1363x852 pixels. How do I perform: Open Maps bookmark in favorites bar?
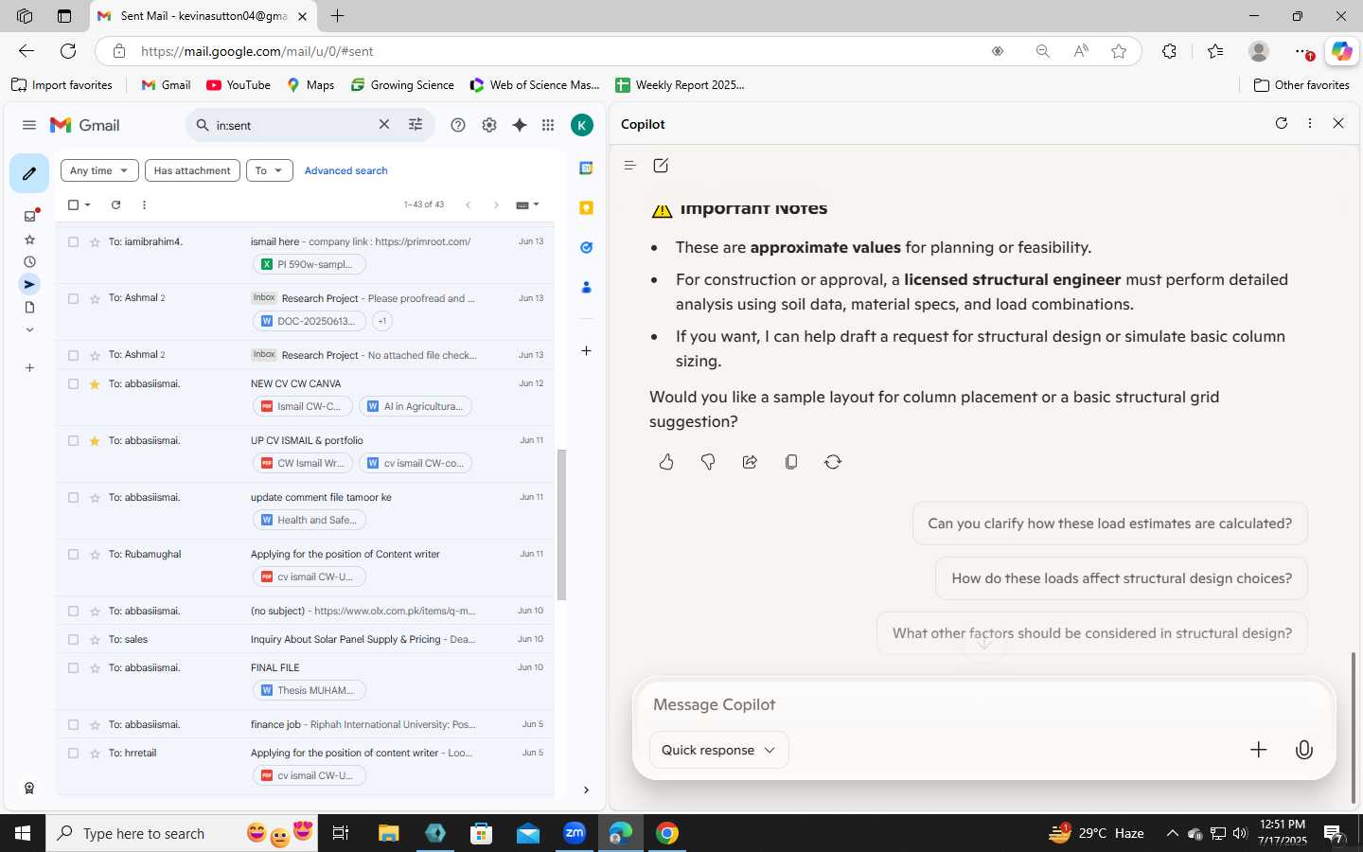pos(310,85)
